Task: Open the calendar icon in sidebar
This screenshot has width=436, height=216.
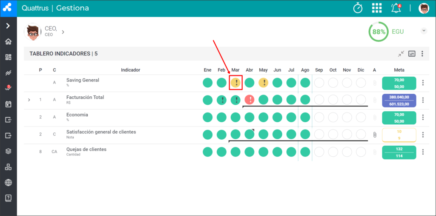Action: 9,104
